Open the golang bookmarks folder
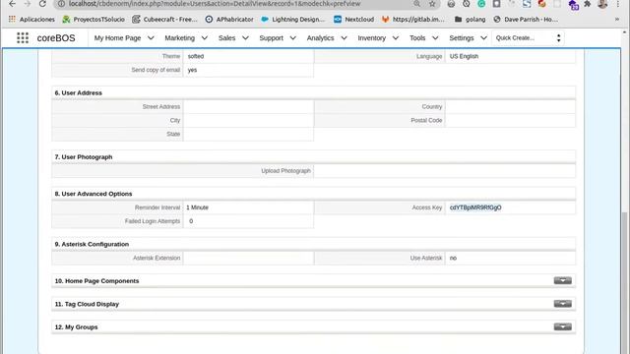Screen dimensions: 630x354 [x=471, y=20]
